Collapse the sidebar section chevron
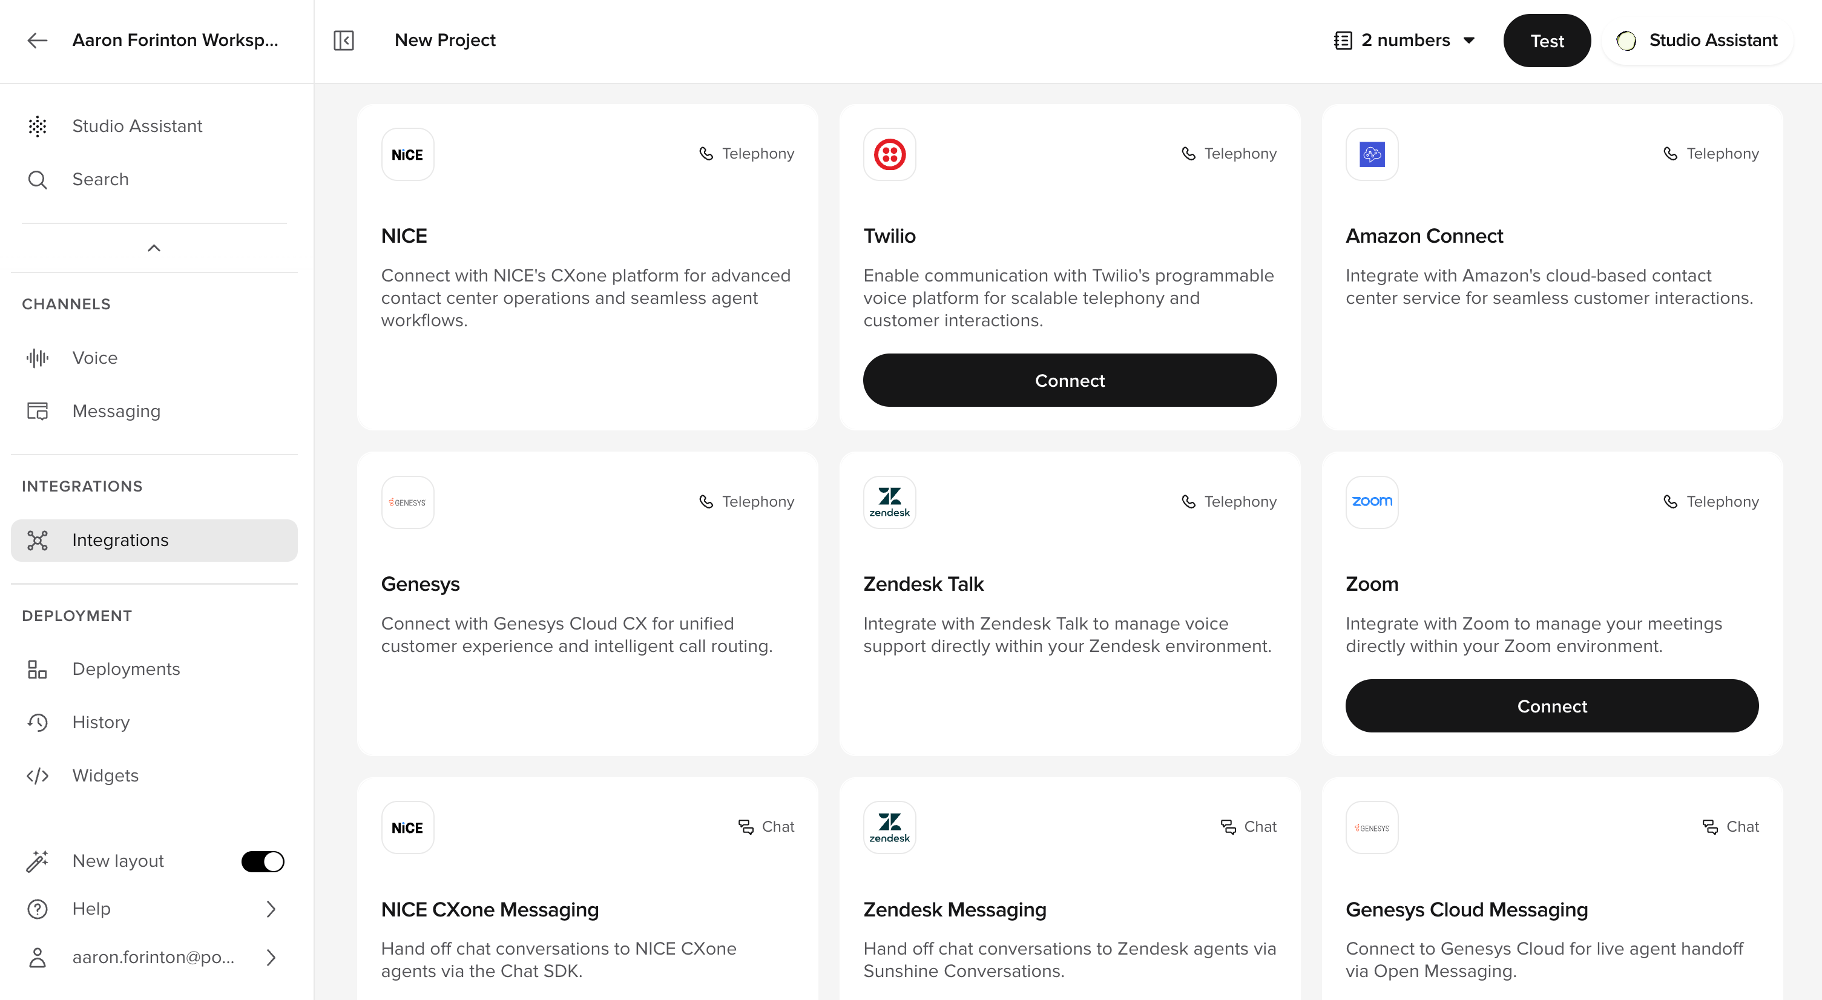1822x1000 pixels. coord(154,248)
